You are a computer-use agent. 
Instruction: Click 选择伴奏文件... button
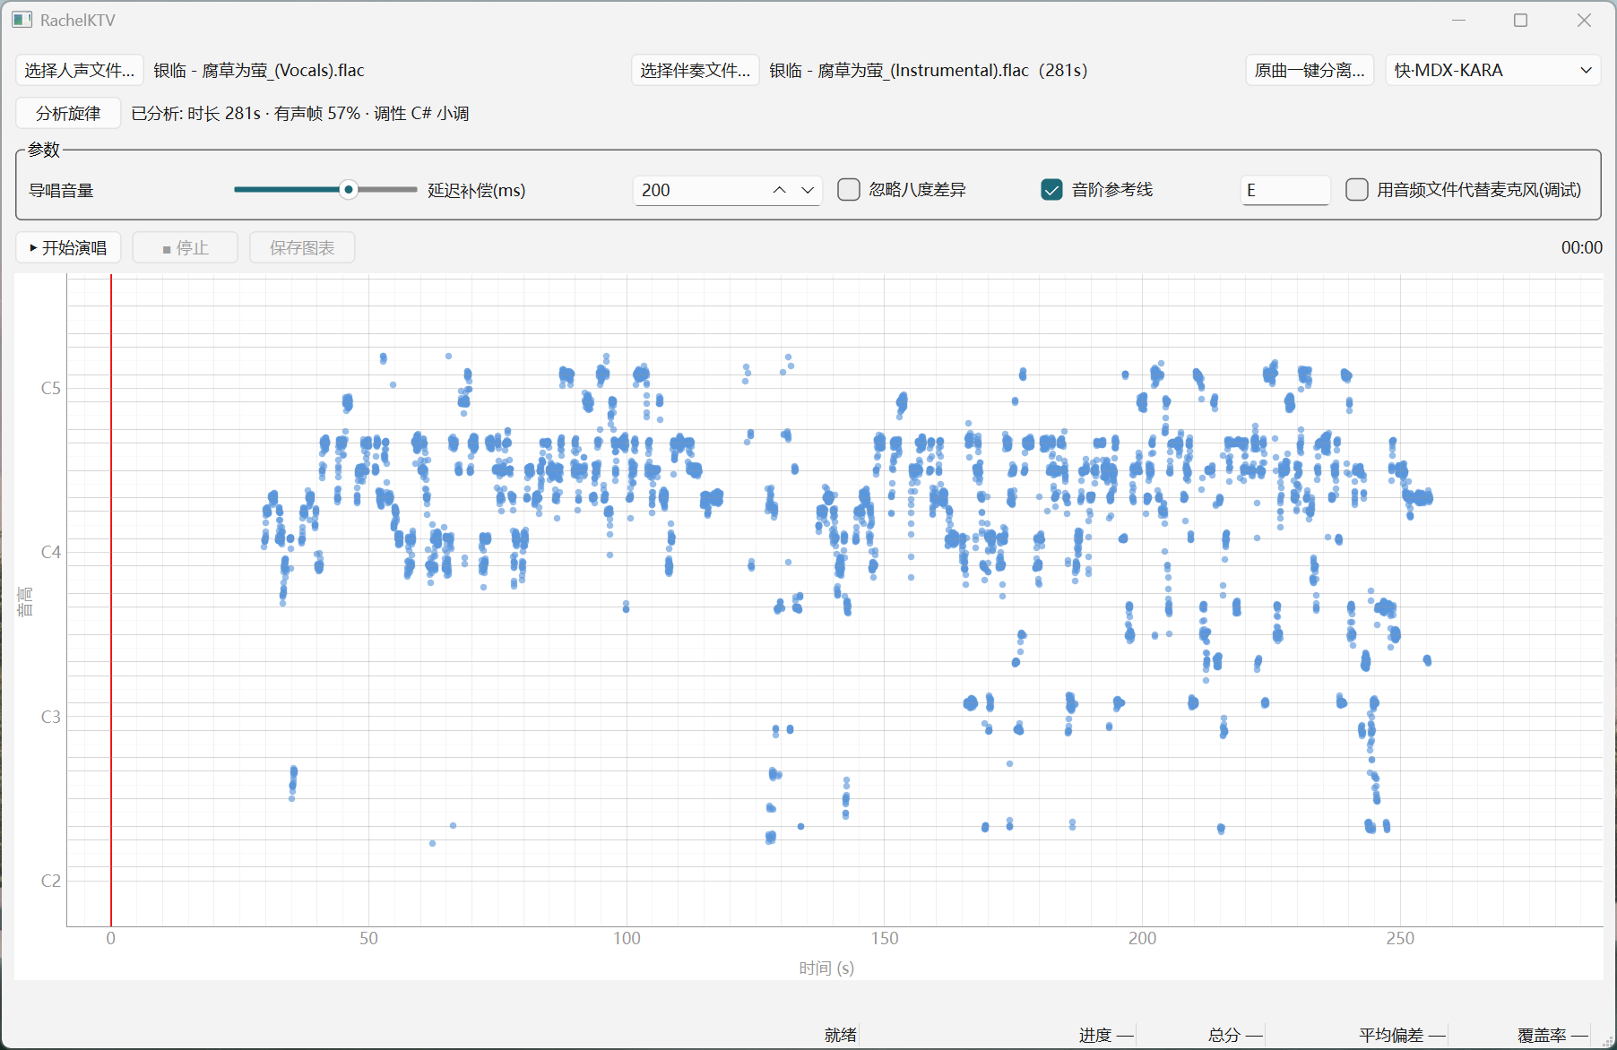pyautogui.click(x=696, y=70)
